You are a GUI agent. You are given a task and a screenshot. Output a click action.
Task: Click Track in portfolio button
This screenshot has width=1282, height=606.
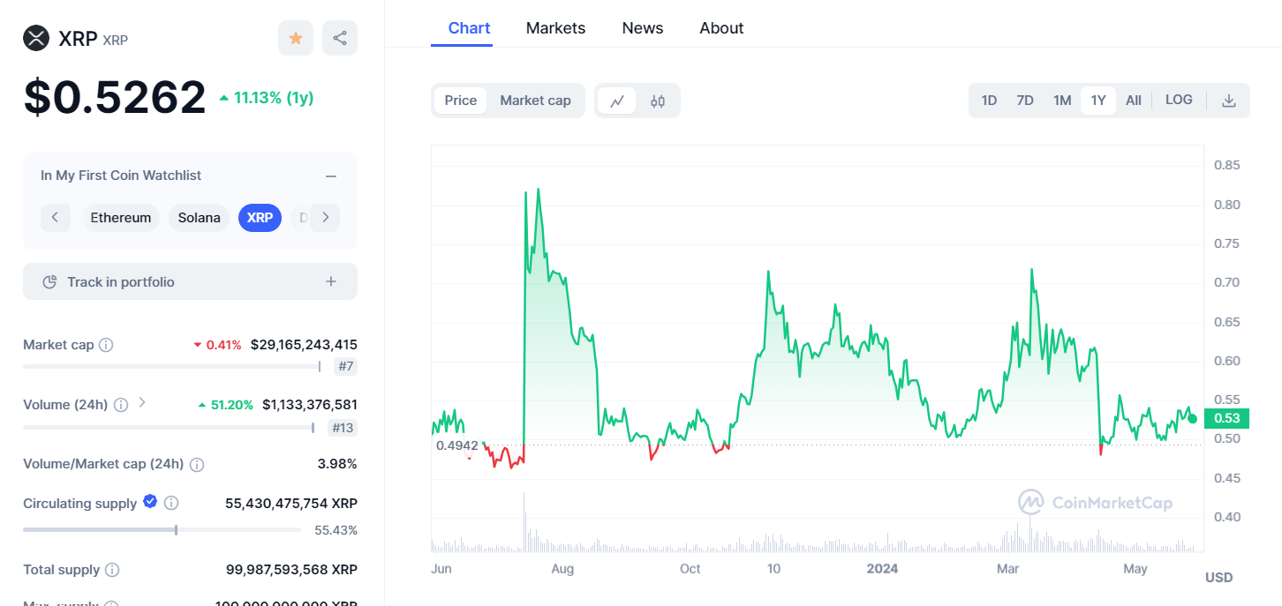tap(190, 281)
